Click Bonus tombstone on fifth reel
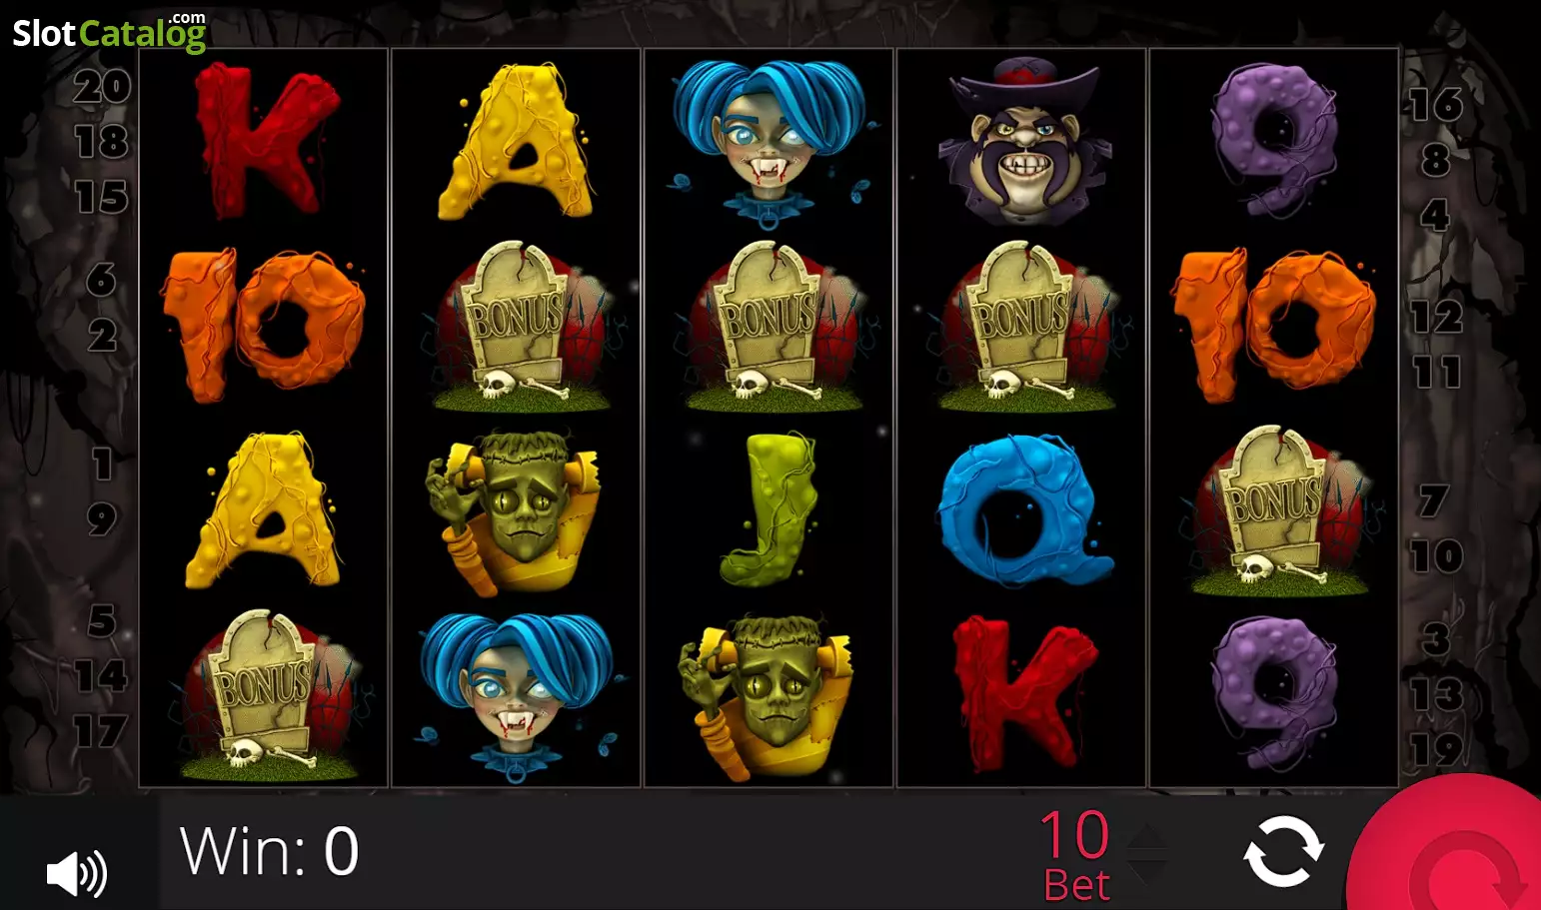Viewport: 1541px width, 910px height. point(1276,511)
